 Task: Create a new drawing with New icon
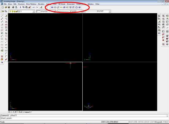pos(3,7)
